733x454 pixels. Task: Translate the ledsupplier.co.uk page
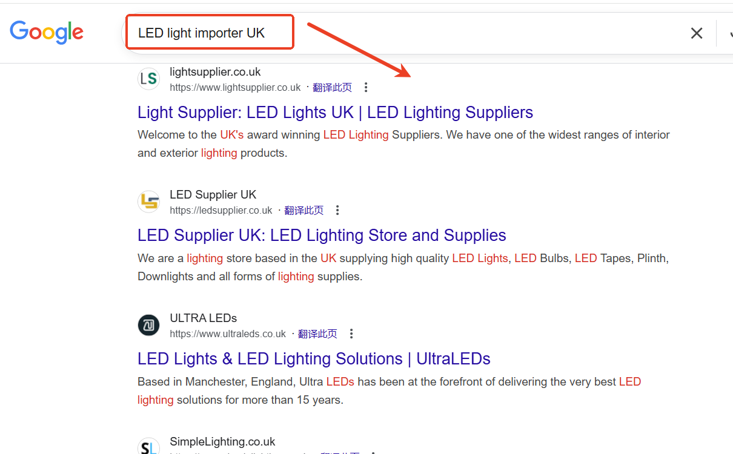(x=304, y=210)
